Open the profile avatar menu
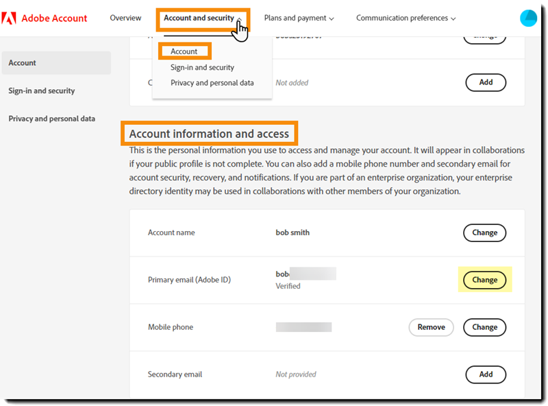548x406 pixels. click(x=528, y=18)
